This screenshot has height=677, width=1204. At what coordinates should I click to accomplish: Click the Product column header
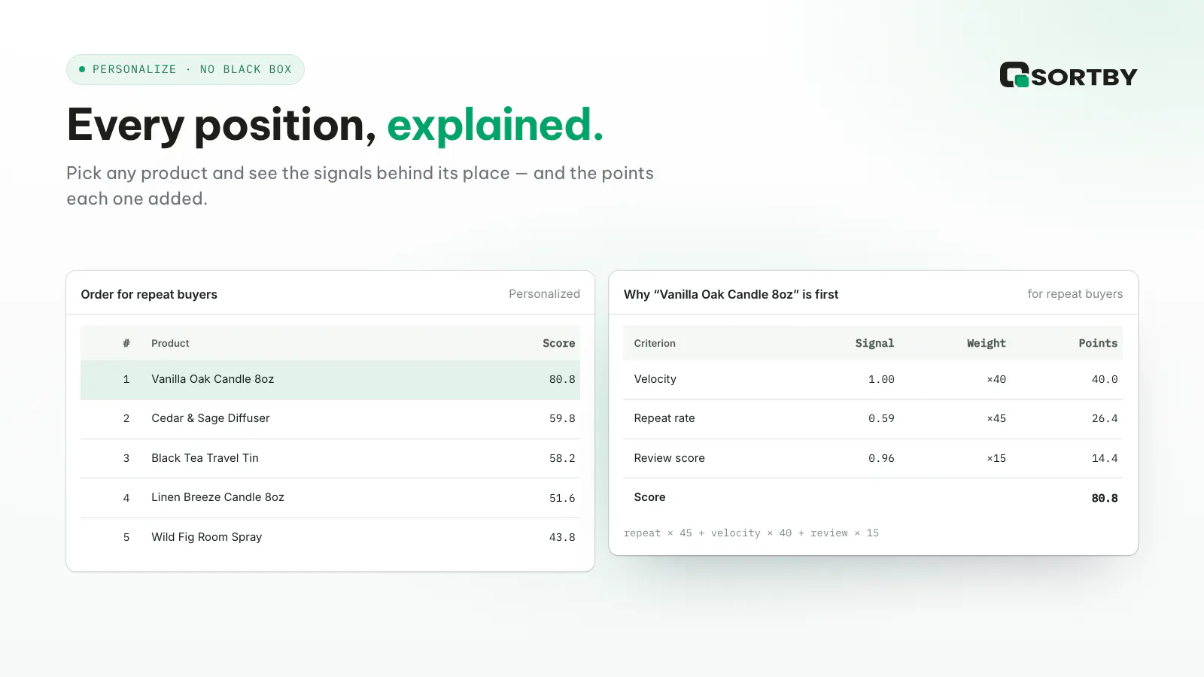coord(170,343)
